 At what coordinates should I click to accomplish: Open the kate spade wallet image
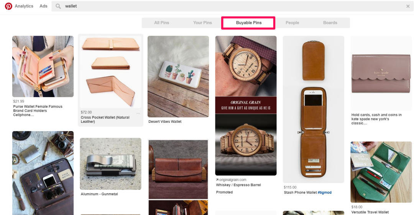click(381, 73)
